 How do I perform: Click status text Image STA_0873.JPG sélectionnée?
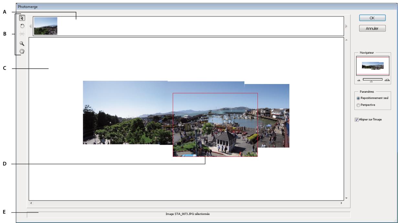(x=188, y=214)
